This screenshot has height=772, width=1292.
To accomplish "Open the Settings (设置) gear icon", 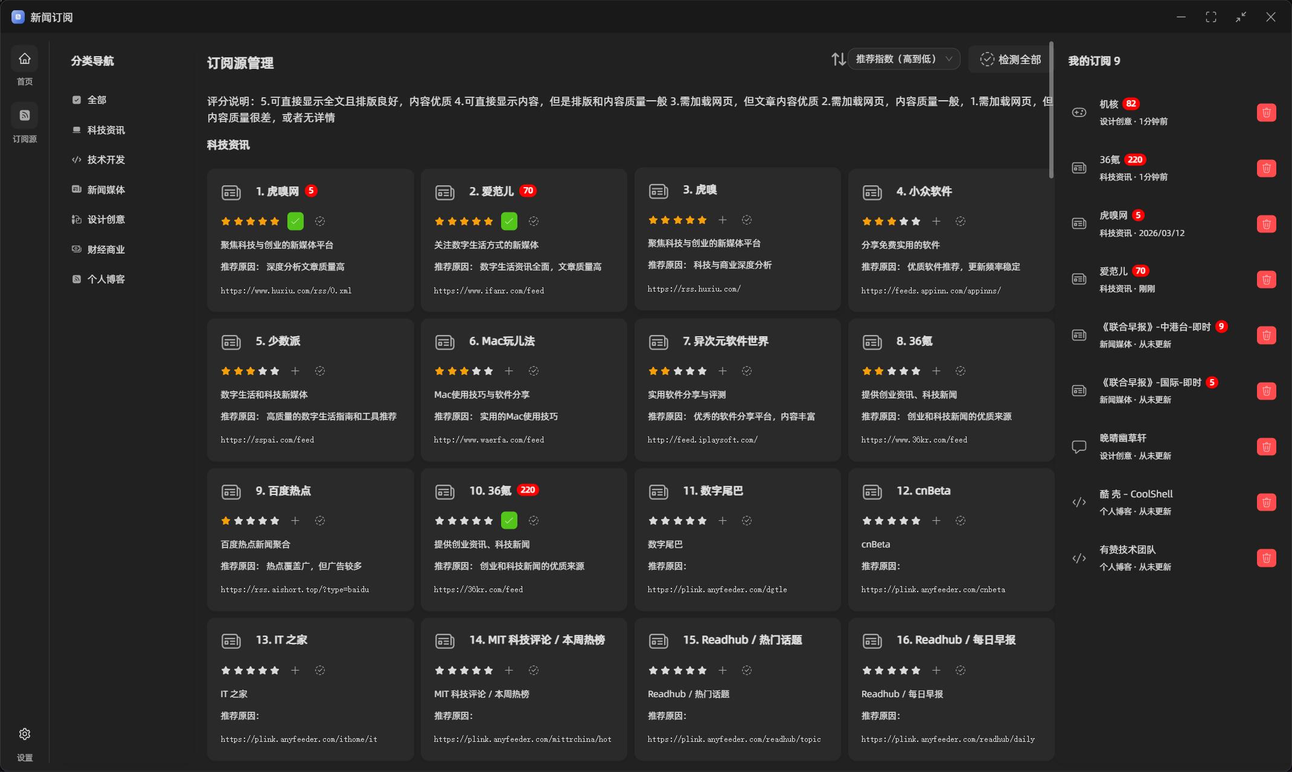I will (x=25, y=734).
